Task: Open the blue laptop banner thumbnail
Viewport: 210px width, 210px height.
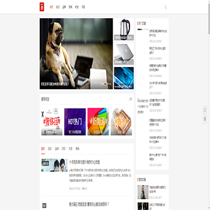Action: click(x=124, y=78)
